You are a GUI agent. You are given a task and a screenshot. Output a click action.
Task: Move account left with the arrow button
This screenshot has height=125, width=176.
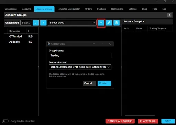click(x=43, y=23)
